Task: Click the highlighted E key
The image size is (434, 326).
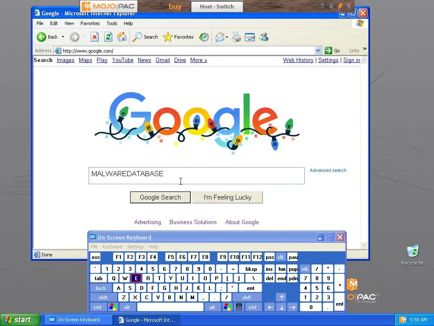Action: [136, 278]
